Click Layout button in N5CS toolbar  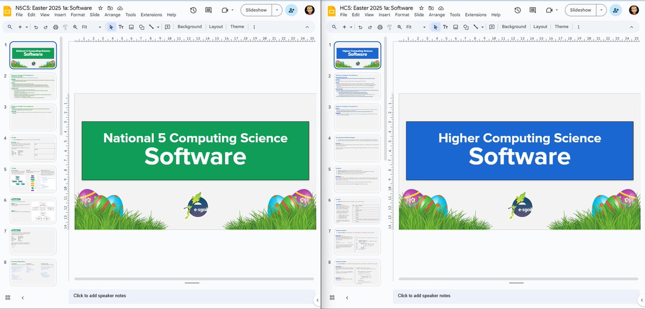tap(216, 27)
